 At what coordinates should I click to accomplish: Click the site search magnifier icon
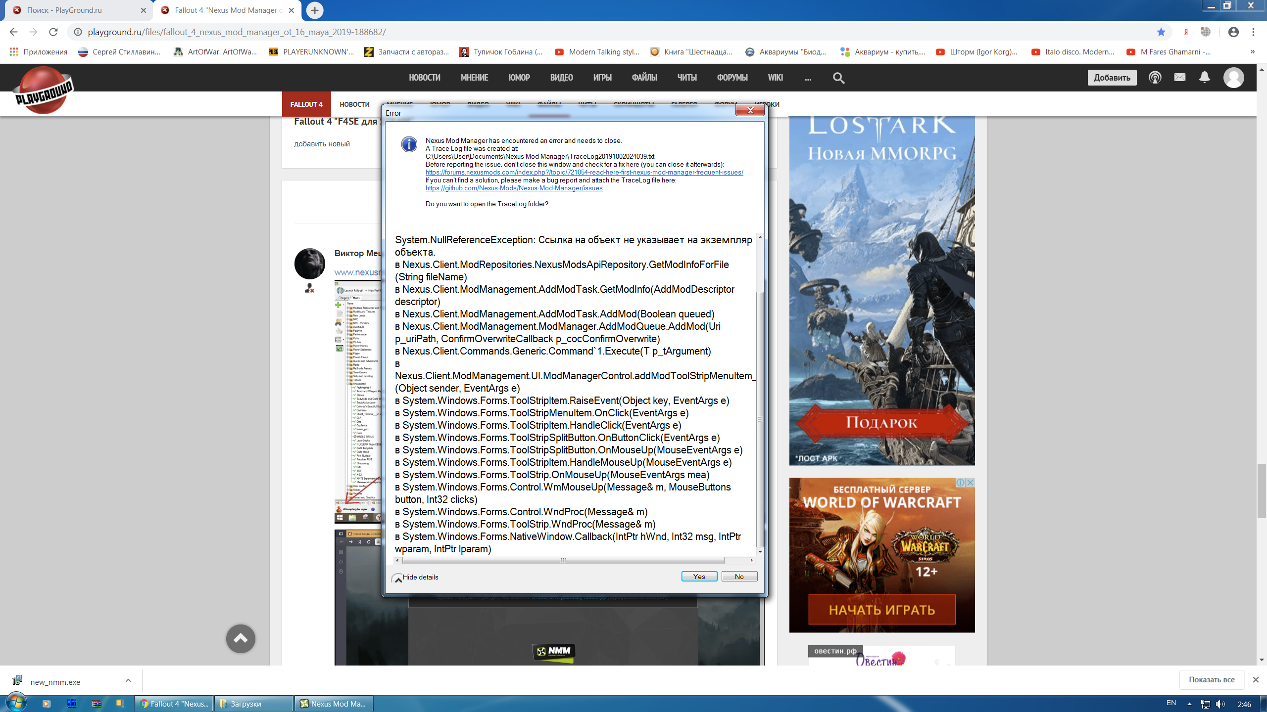pyautogui.click(x=838, y=78)
